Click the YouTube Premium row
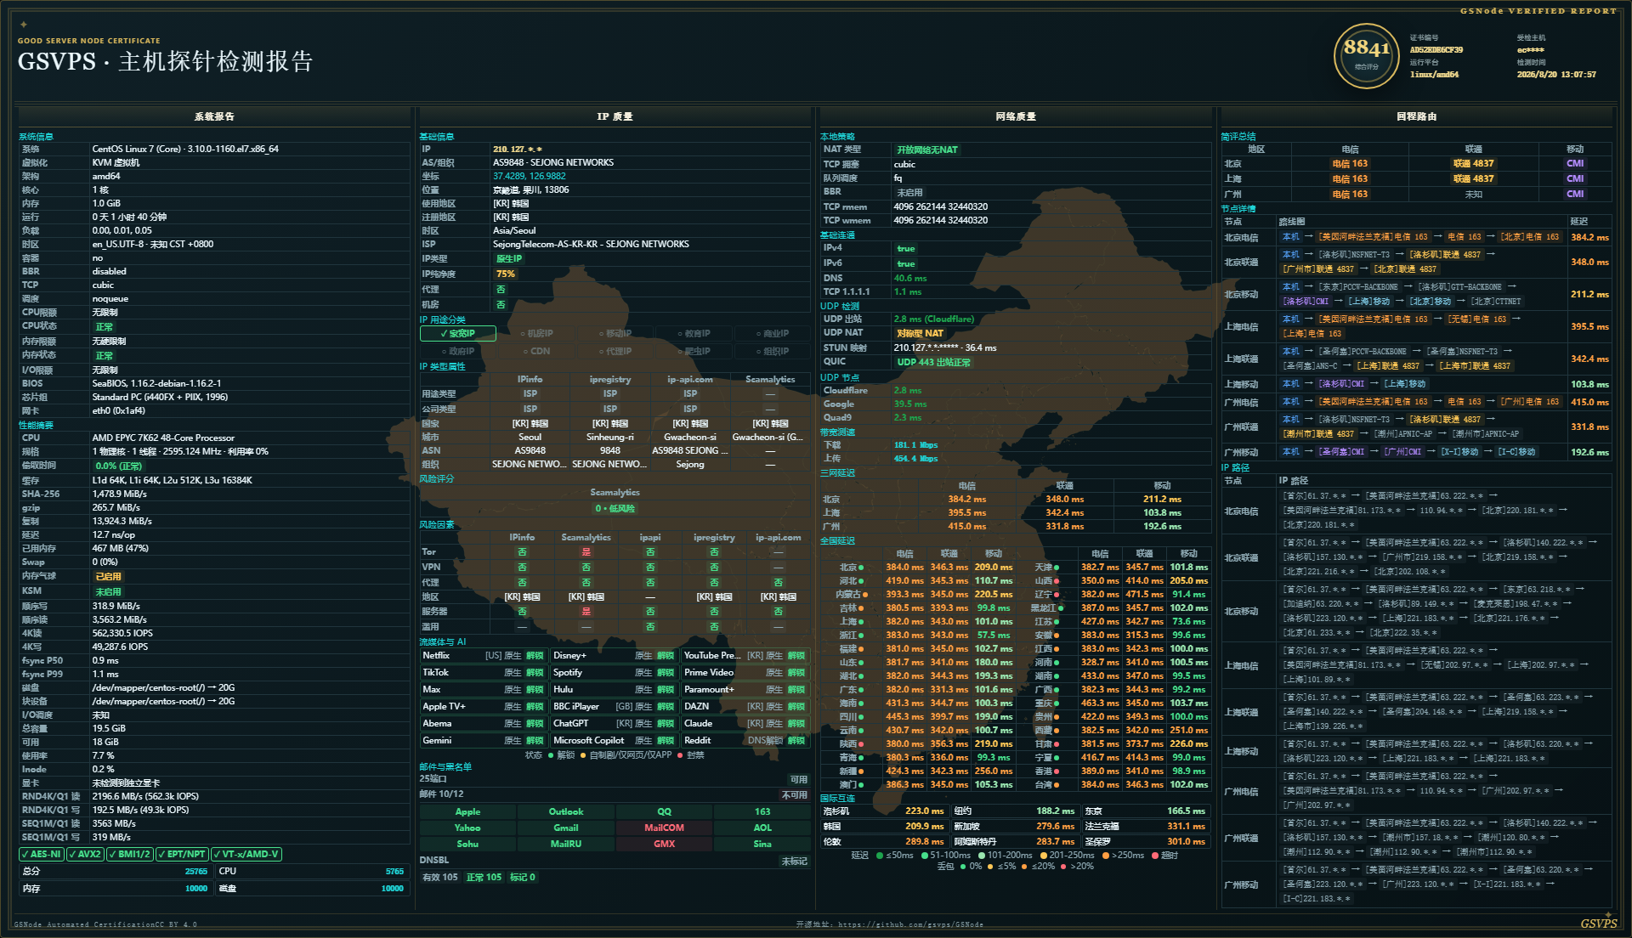Screen dimensions: 1632x938 tap(745, 656)
